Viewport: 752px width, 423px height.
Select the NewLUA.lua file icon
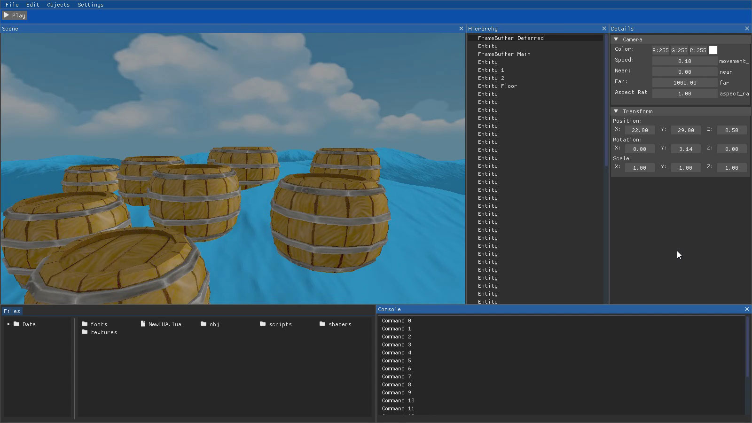143,324
